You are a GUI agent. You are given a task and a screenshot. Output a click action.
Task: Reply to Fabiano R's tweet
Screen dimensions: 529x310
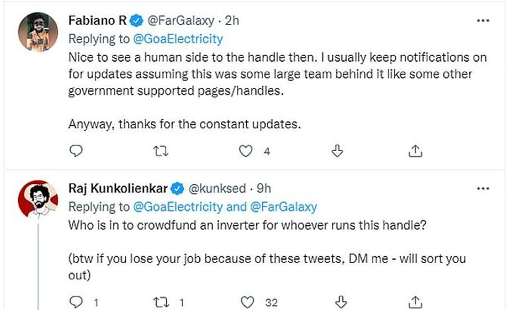coord(76,152)
